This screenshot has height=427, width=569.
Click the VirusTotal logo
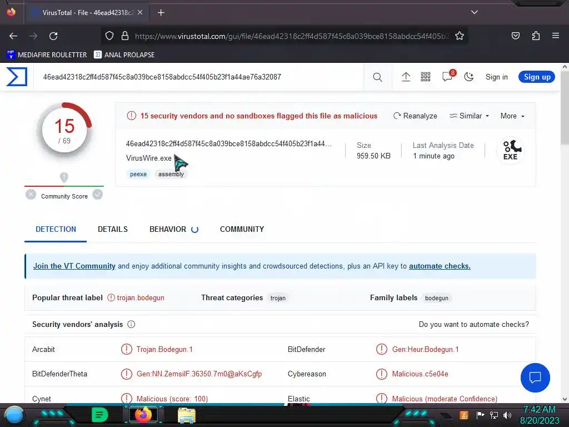click(x=17, y=77)
